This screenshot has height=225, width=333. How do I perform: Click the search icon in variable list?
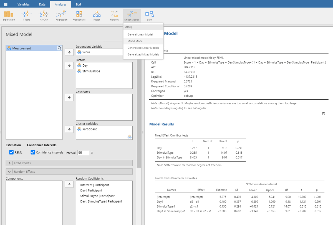[x=59, y=48]
